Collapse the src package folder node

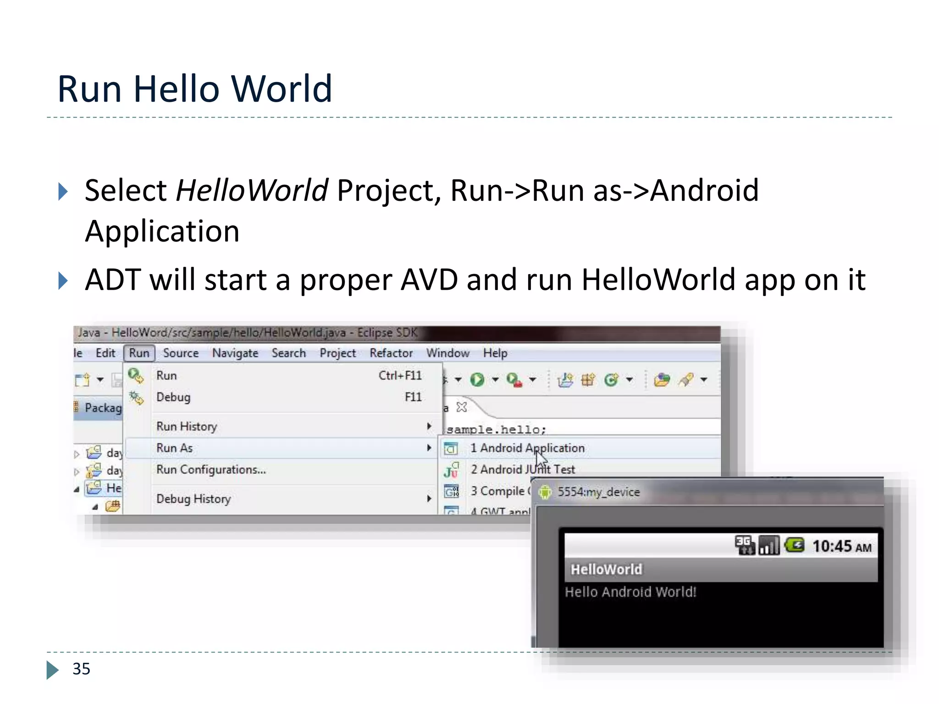[95, 507]
